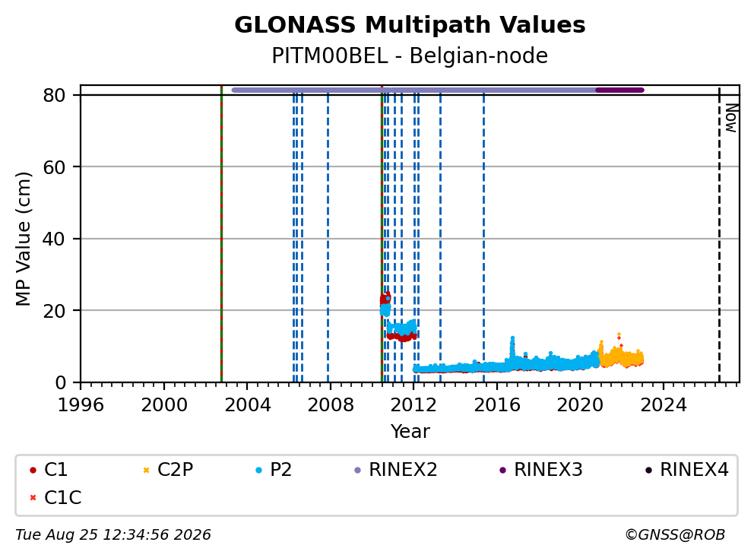Select the RINEX3 legend entry
Viewport: 754px width, 558px height.
pyautogui.click(x=541, y=470)
